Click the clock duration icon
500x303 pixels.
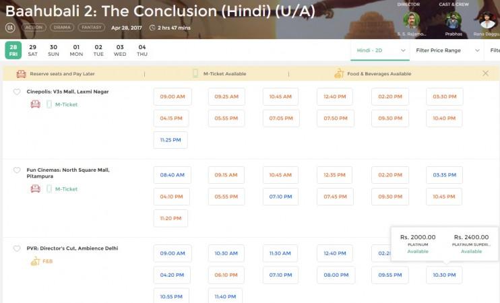click(x=152, y=28)
